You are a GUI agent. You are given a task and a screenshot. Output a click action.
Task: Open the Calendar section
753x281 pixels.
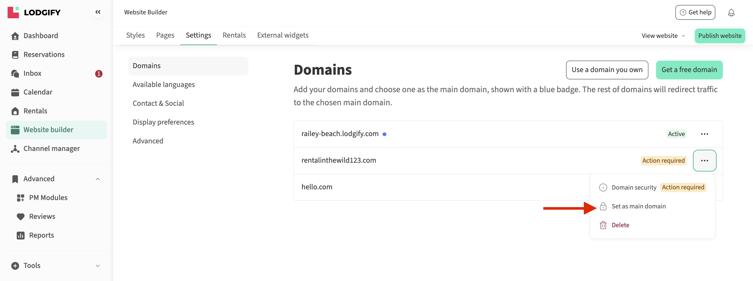38,92
